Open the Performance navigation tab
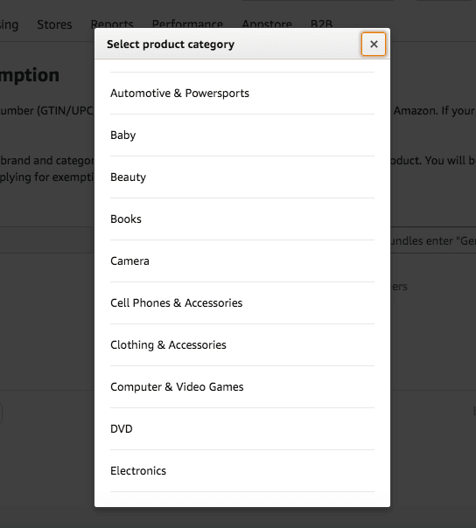This screenshot has width=476, height=528. (x=187, y=24)
